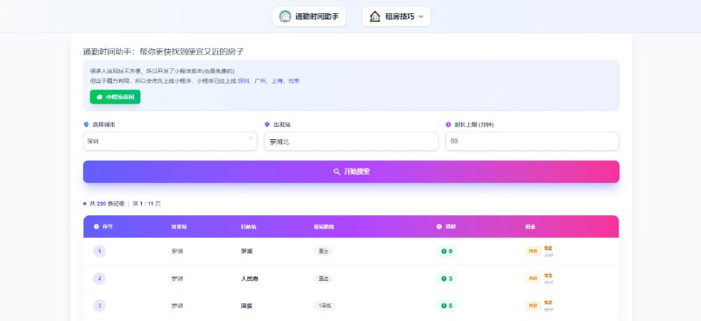Click the green clock icon in row 1

(444, 251)
